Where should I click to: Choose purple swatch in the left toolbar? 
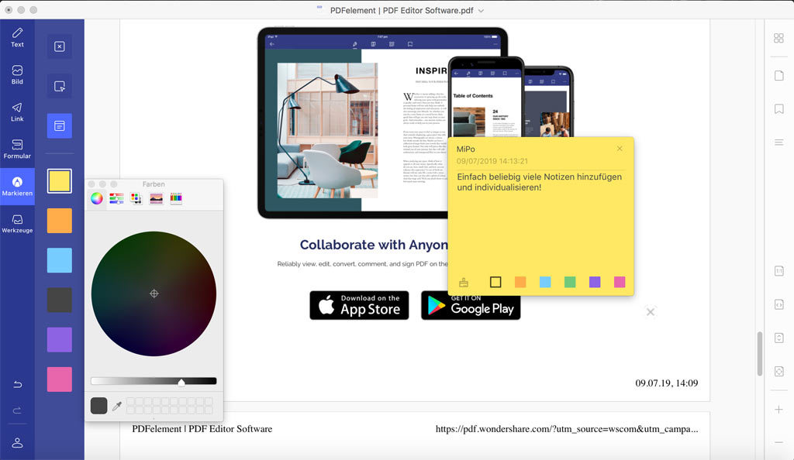[59, 340]
